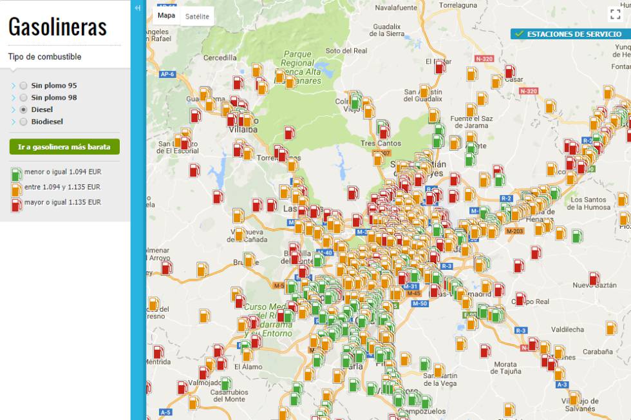Open the red station marker near Morata de Tajuña
631x420 pixels.
point(485,350)
